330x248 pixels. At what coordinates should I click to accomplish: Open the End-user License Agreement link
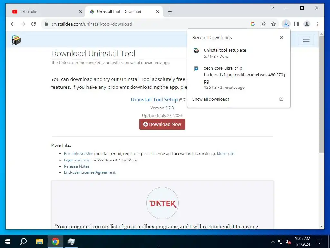(x=90, y=172)
